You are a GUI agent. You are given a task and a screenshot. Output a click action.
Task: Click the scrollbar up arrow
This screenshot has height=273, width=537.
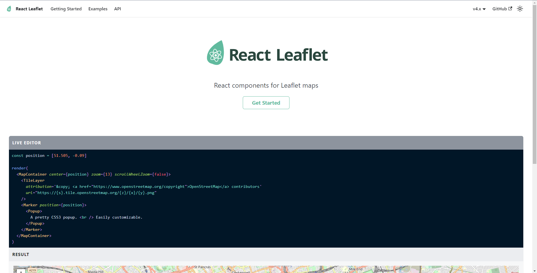pyautogui.click(x=534, y=2)
